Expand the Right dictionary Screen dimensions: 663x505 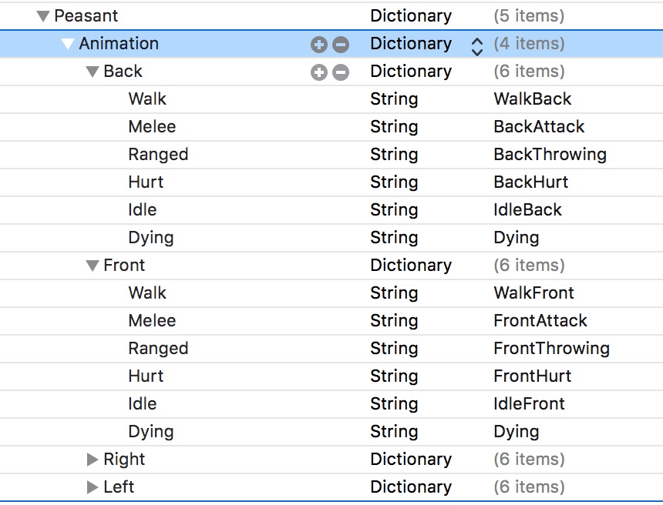[93, 460]
